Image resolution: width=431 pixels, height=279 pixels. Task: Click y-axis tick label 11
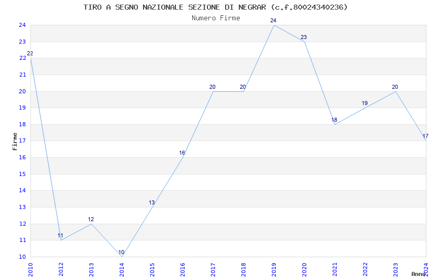pos(22,240)
